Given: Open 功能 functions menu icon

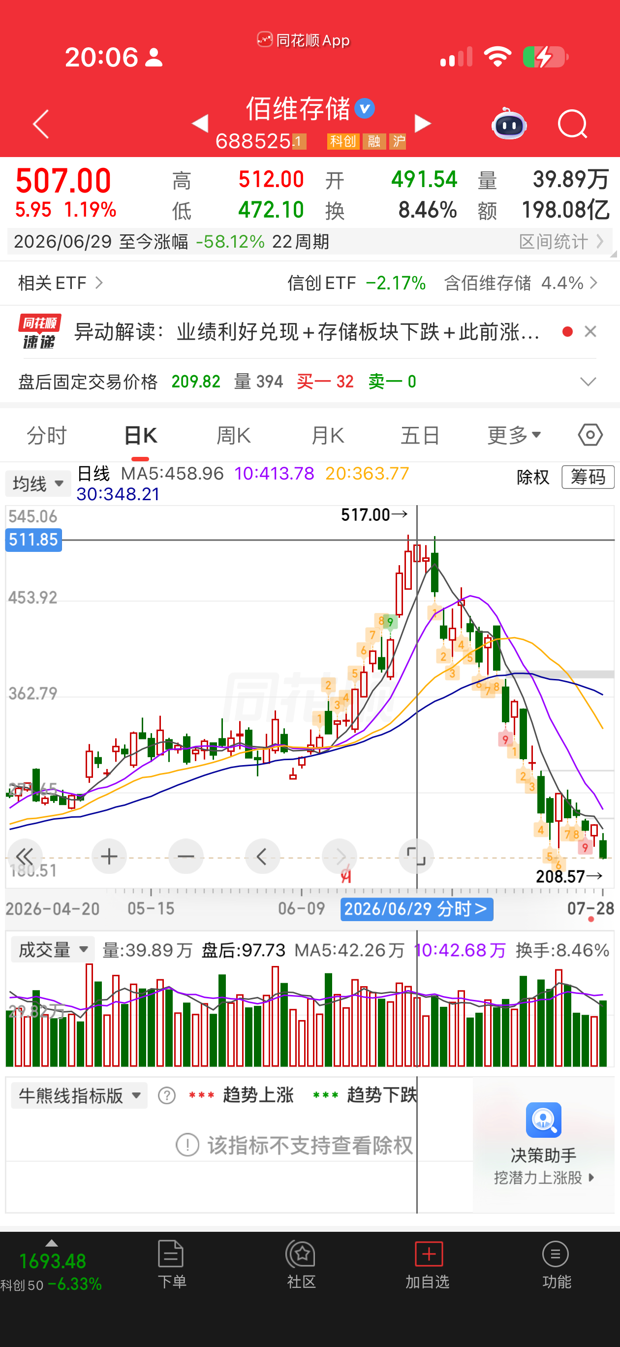Looking at the screenshot, I should 556,1264.
